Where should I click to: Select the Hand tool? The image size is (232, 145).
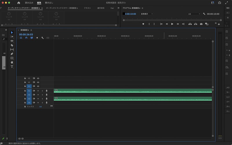pos(12,62)
